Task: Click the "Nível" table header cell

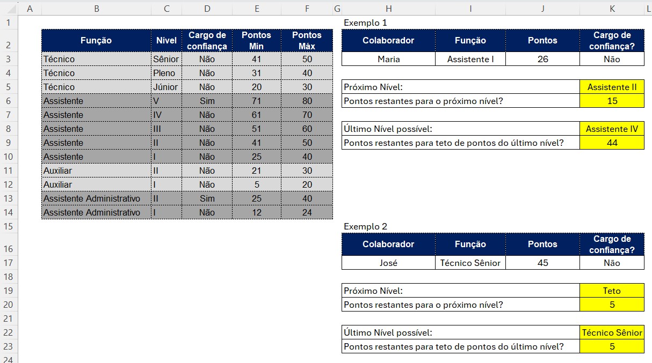Action: coord(166,40)
